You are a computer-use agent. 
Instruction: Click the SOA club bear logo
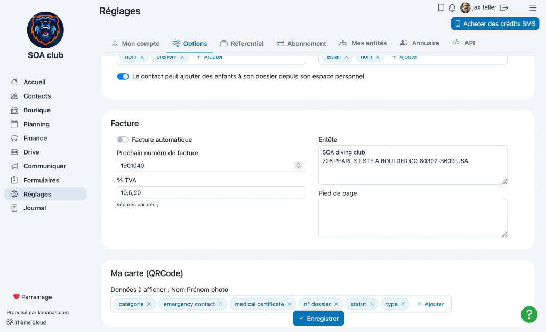click(46, 30)
